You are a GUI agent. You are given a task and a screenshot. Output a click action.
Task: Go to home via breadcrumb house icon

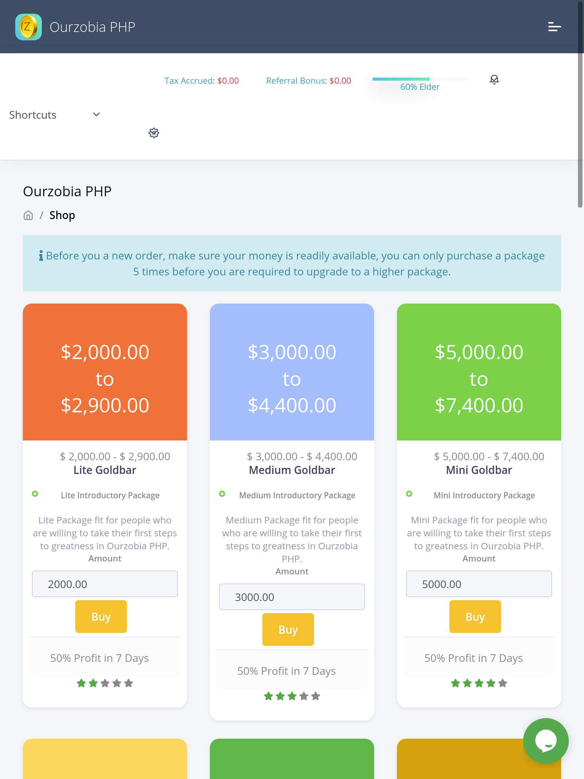click(x=28, y=215)
